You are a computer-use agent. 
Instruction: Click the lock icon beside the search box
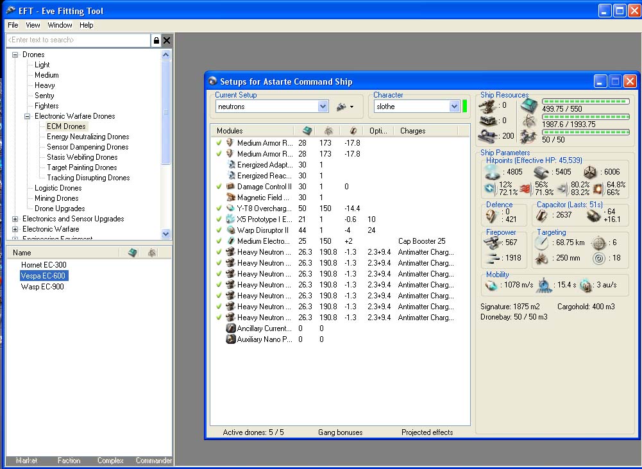(156, 40)
